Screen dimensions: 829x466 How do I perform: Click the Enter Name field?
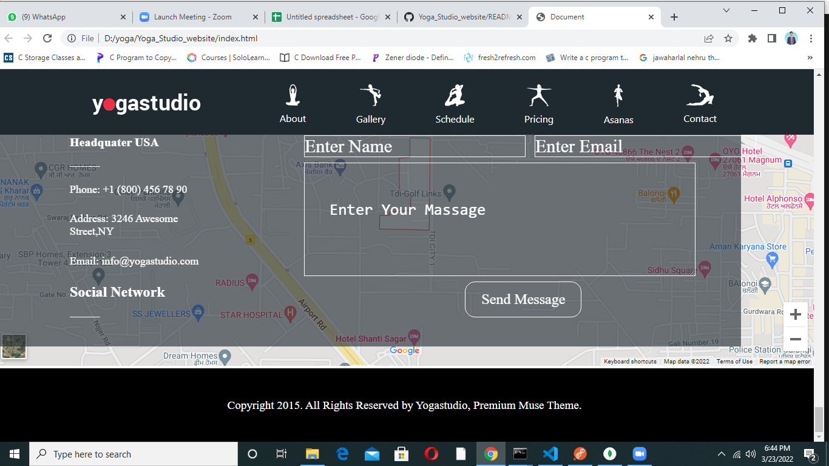tap(414, 146)
